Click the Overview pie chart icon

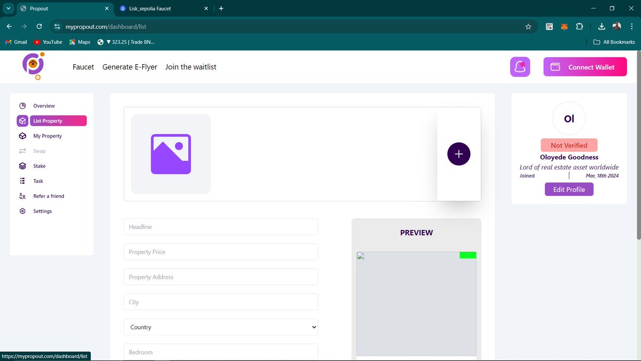tap(22, 106)
